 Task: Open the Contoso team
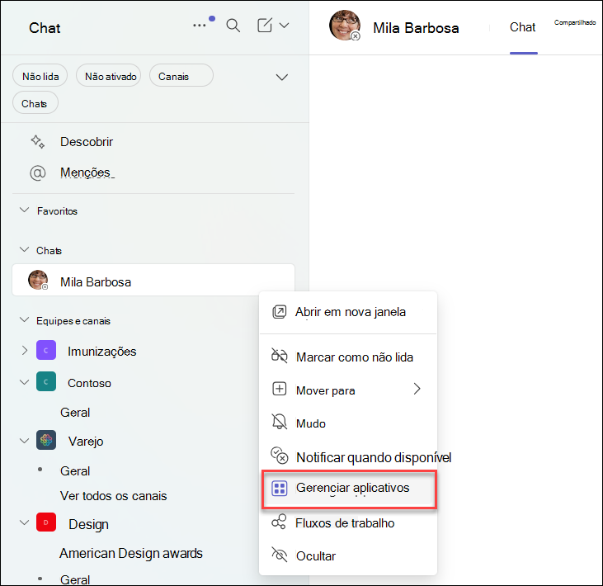(x=89, y=383)
